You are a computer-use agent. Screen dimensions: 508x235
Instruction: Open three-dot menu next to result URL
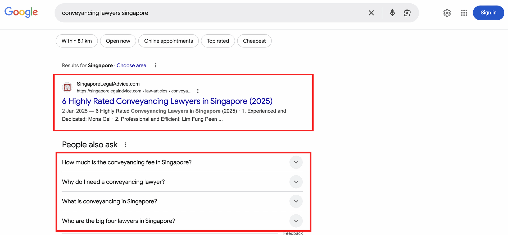[x=198, y=91]
